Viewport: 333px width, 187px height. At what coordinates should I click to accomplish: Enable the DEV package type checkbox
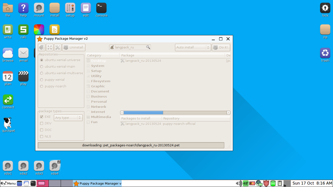click(x=42, y=124)
